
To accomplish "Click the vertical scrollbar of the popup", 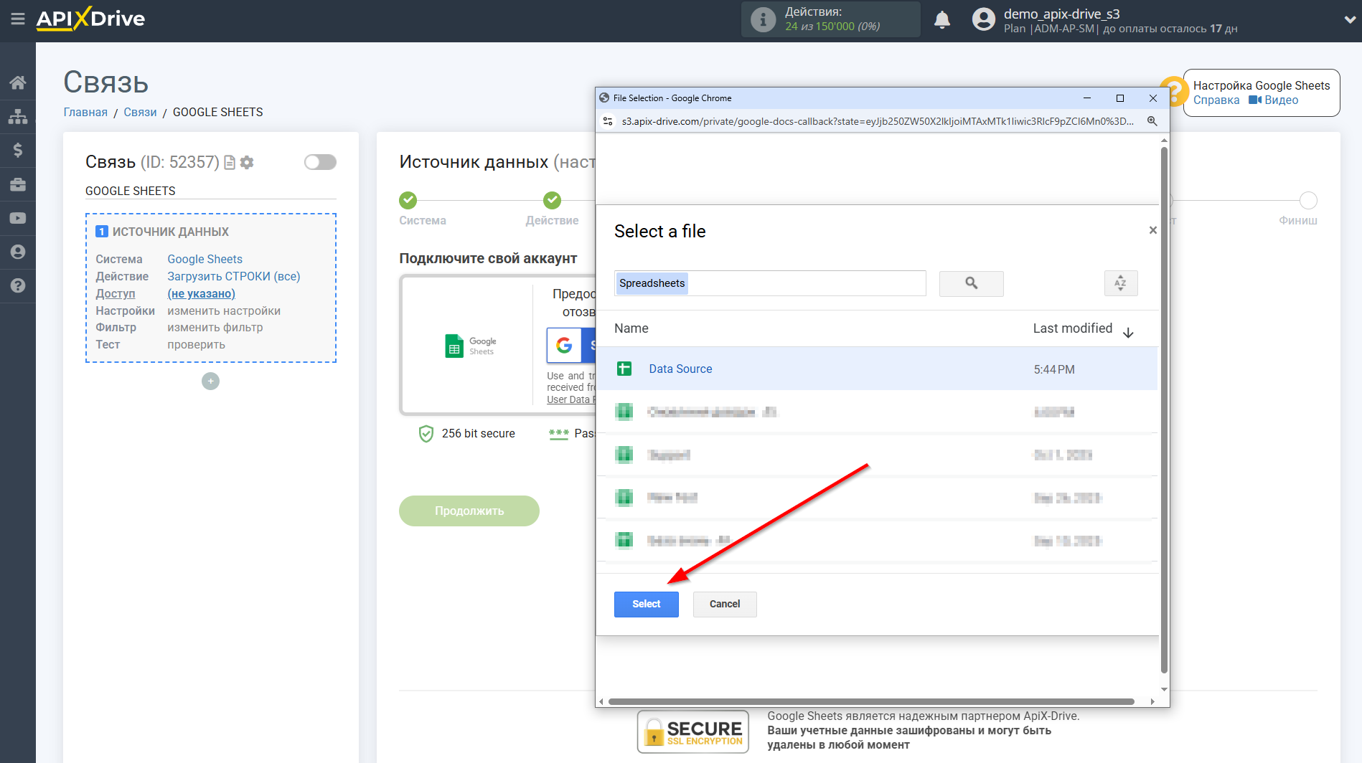I will (1163, 409).
